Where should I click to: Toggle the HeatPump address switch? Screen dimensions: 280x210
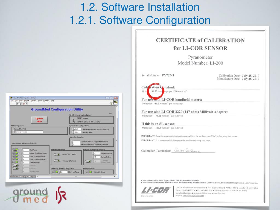click(x=15, y=150)
